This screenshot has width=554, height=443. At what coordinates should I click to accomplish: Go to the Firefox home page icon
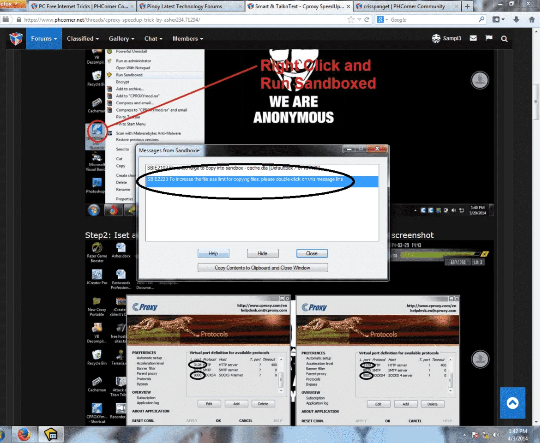coord(531,20)
